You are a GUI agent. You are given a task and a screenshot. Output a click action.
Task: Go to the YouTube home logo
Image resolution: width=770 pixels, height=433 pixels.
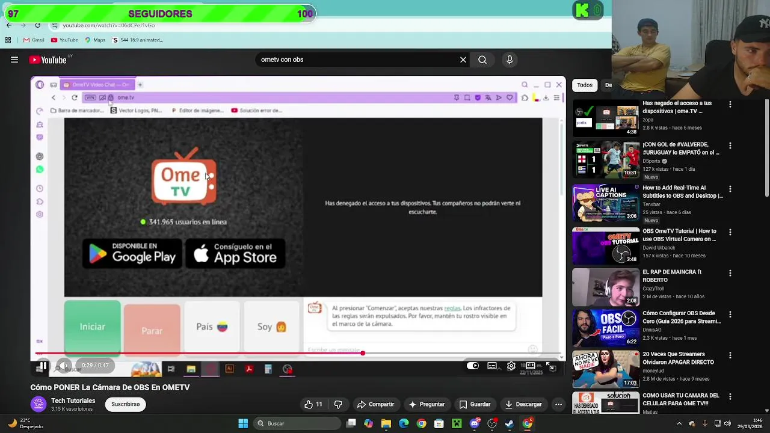(x=48, y=60)
